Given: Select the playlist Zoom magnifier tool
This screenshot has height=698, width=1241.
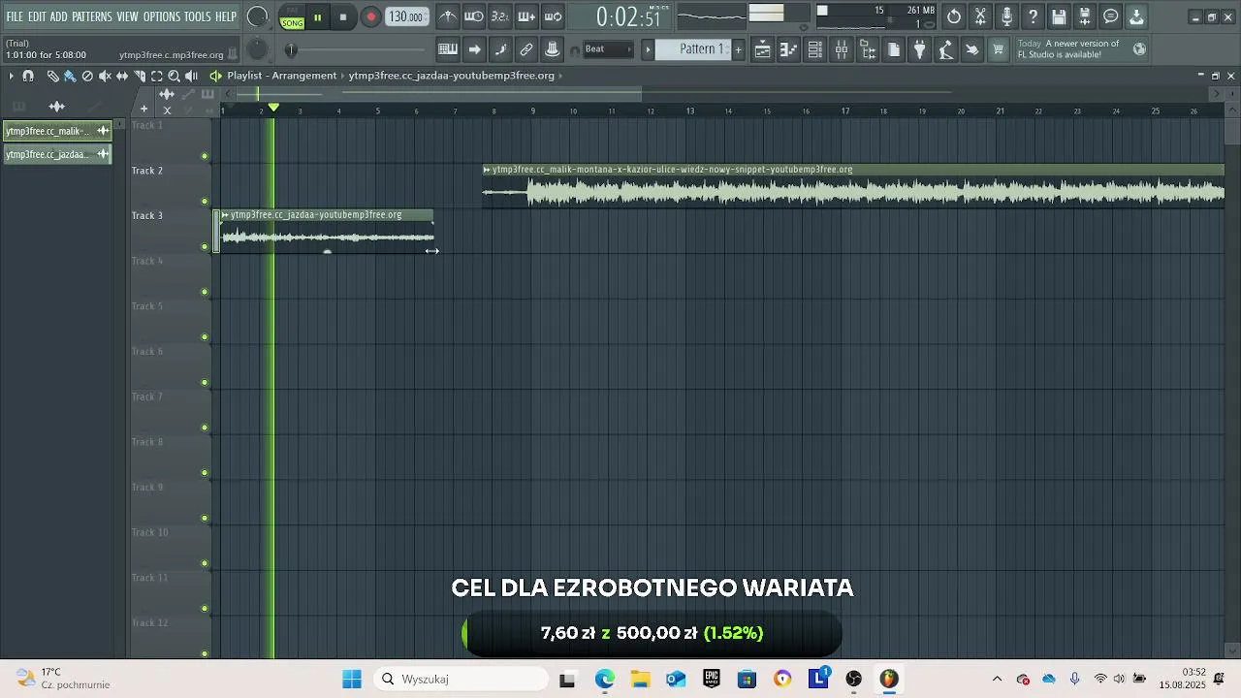Looking at the screenshot, I should (x=175, y=76).
